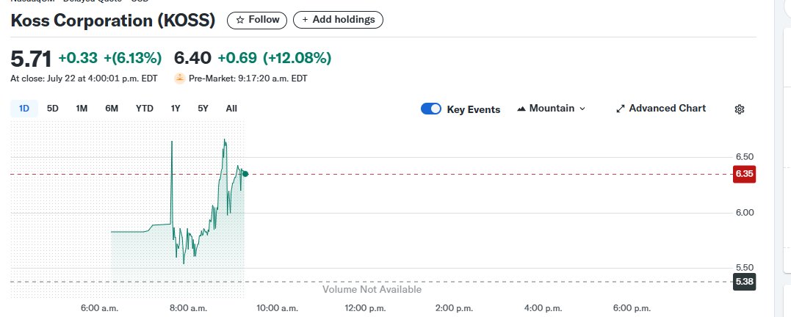
Task: Select the 1D time range
Action: 24,109
